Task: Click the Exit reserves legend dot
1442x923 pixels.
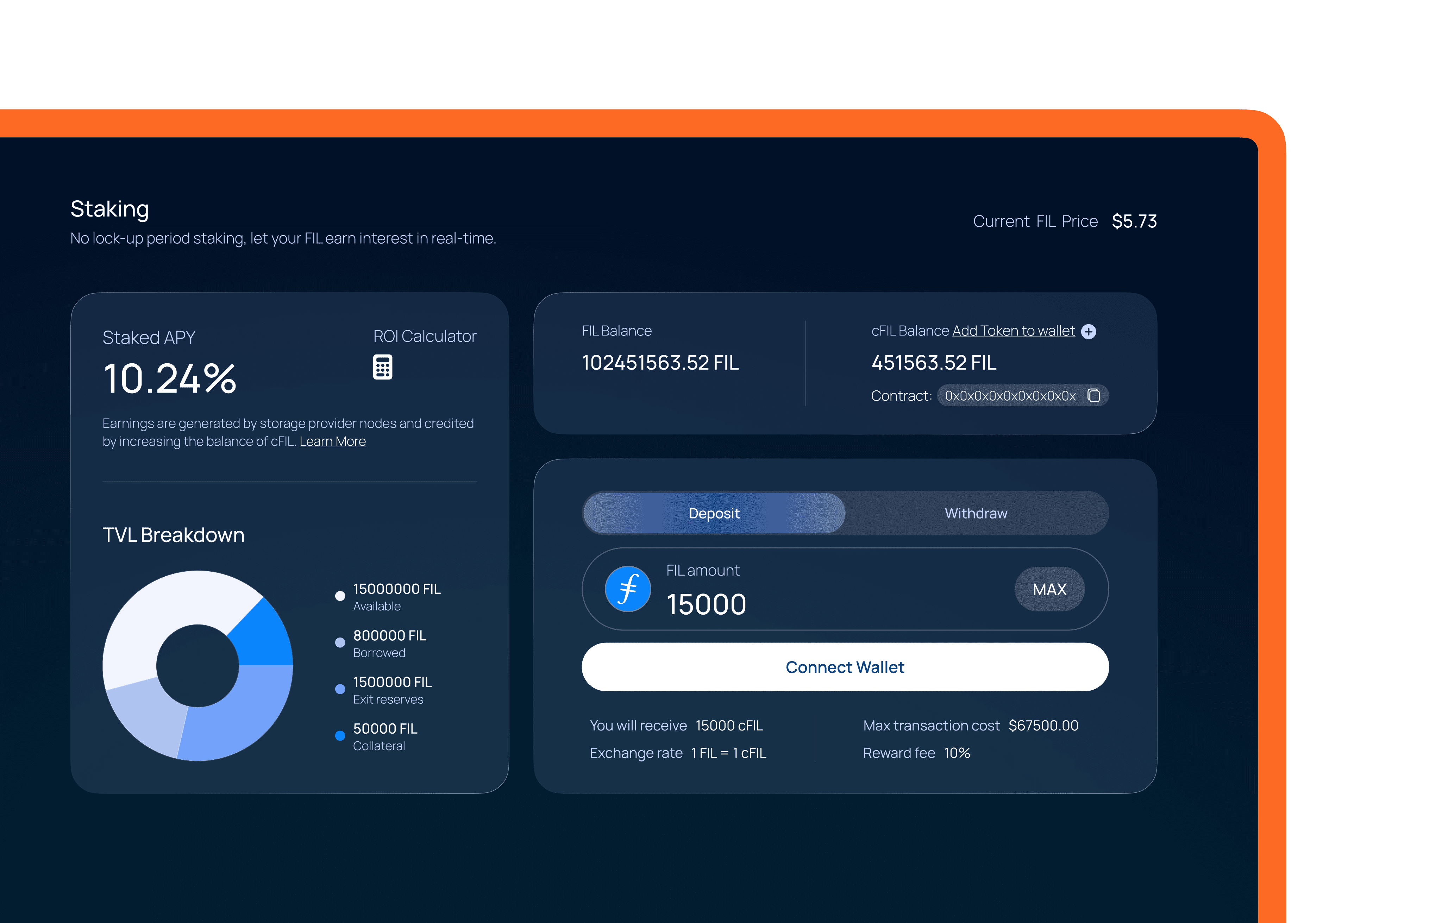Action: [x=340, y=689]
